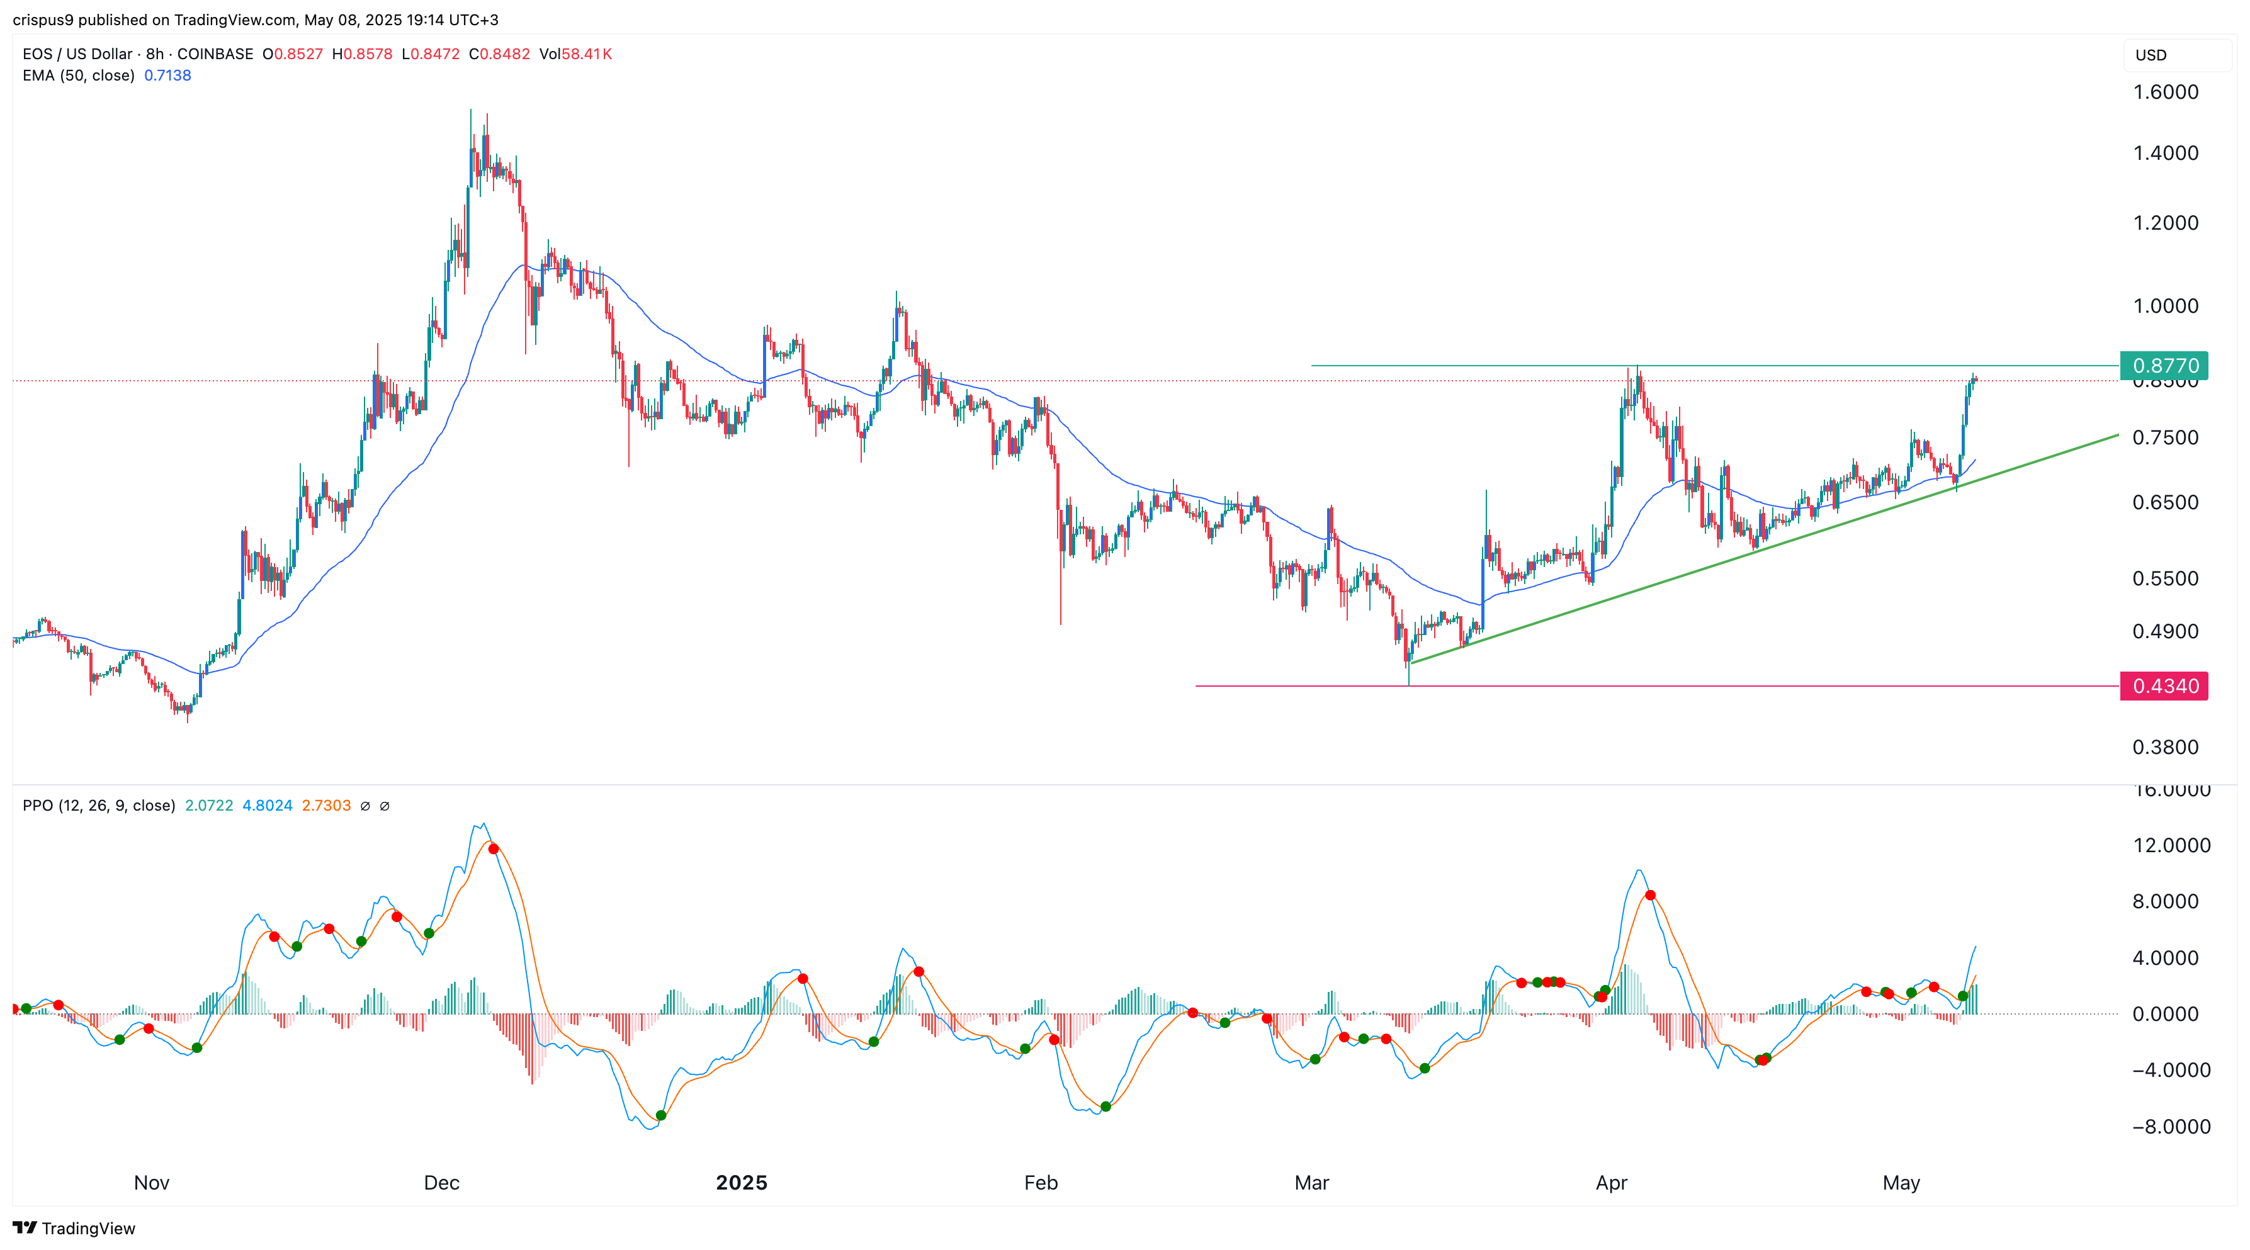Click the blue EMA value 0.7138
The width and height of the screenshot is (2250, 1250).
(167, 75)
